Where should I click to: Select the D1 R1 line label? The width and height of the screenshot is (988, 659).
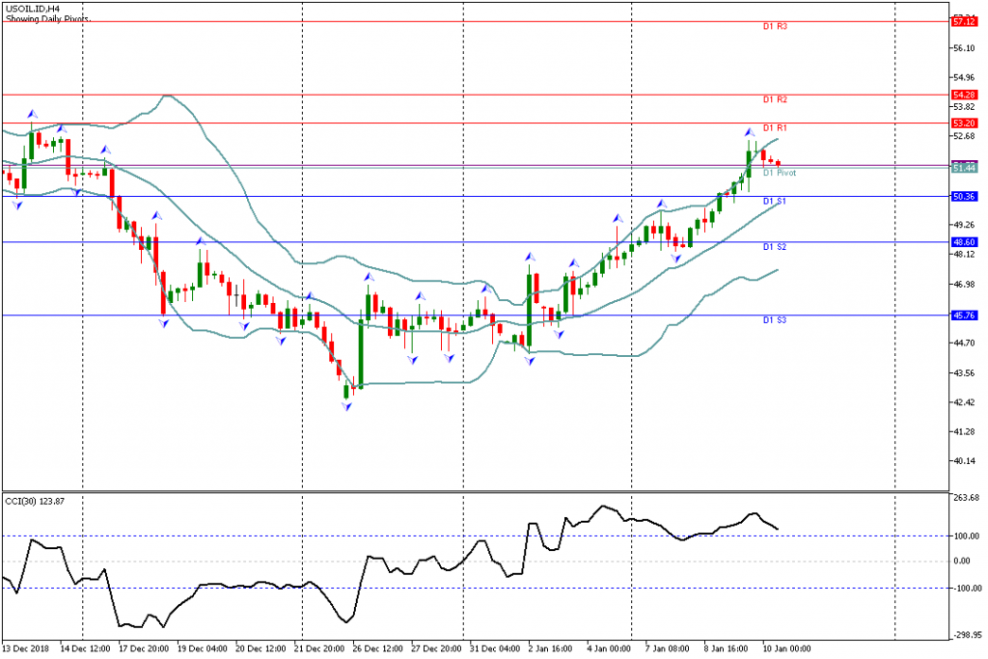776,128
